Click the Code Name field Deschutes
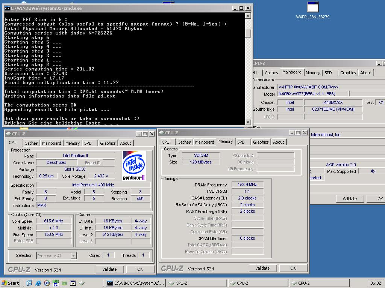Image resolution: width=385 pixels, height=288 pixels. (x=57, y=162)
